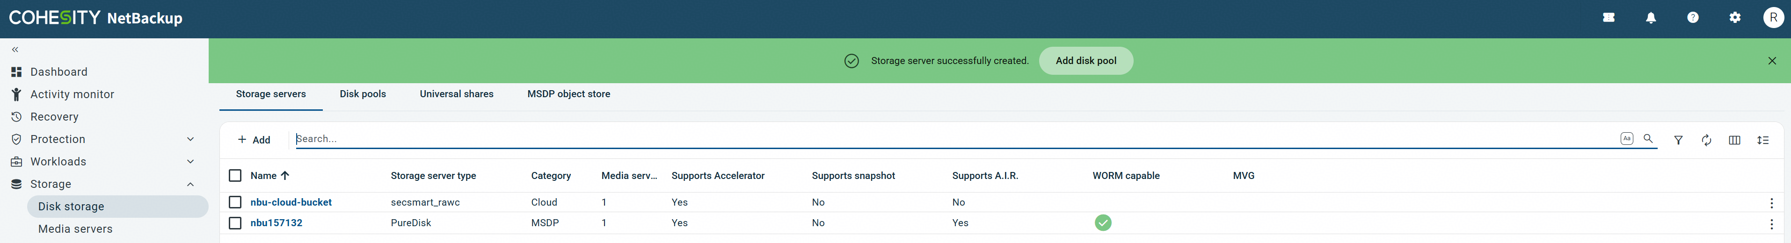Click the Add storage server button

tap(255, 140)
